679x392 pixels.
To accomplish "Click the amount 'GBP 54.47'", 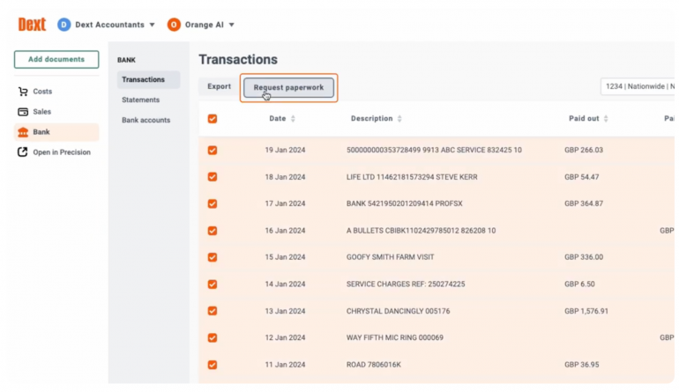I will coord(582,177).
